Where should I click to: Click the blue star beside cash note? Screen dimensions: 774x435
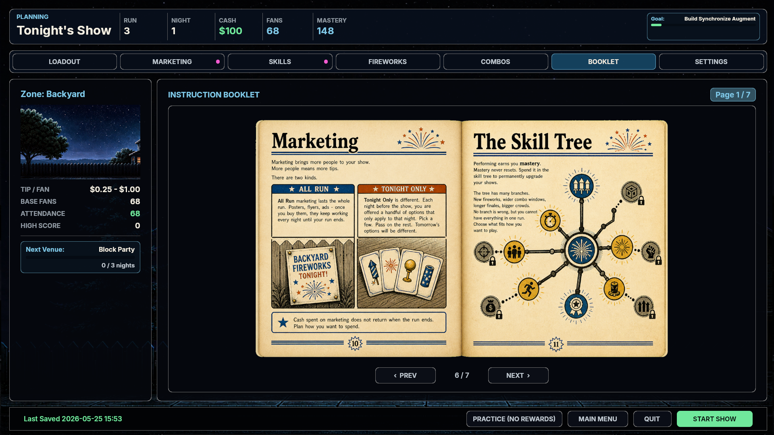pos(283,322)
